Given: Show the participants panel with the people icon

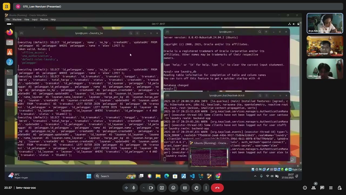Looking at the screenshot, I should pos(314,188).
